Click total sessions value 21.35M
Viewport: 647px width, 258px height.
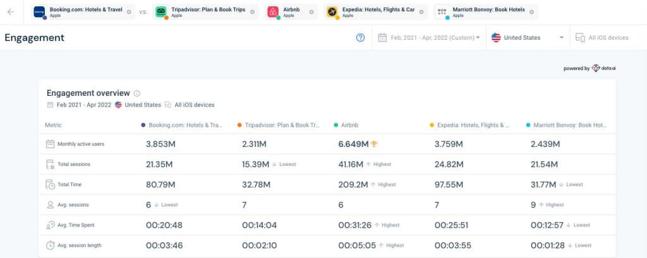coord(159,165)
